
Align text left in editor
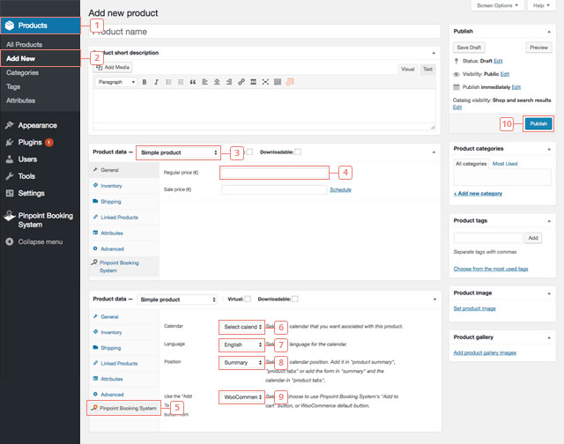[x=204, y=82]
